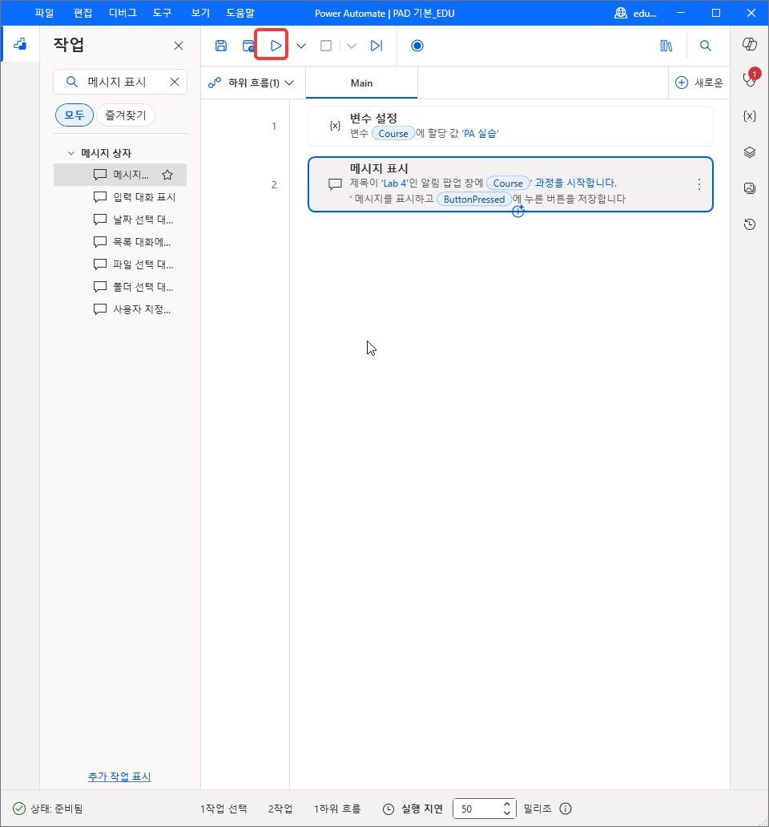Click the add action plus below step 2
This screenshot has width=769, height=827.
tap(518, 211)
